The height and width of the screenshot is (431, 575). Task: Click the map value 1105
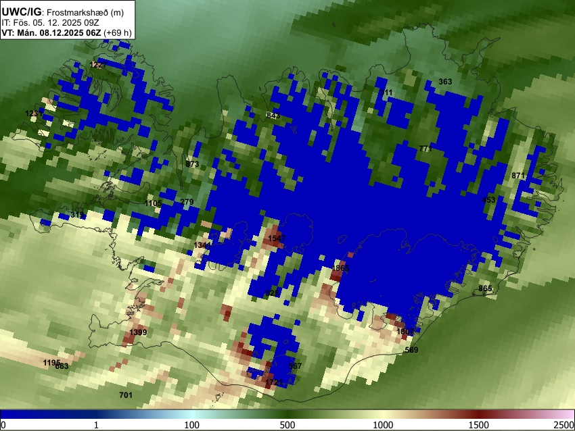coord(154,203)
